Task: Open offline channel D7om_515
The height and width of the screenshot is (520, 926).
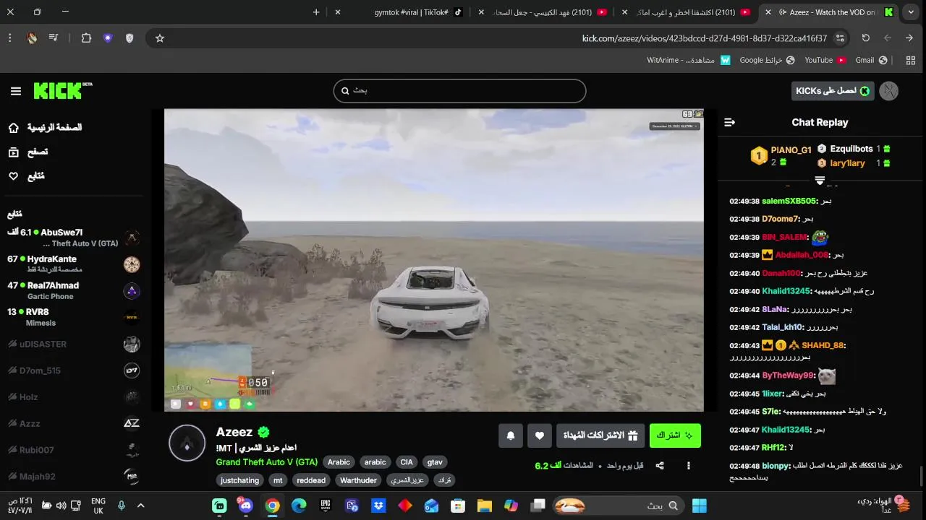Action: pos(72,370)
